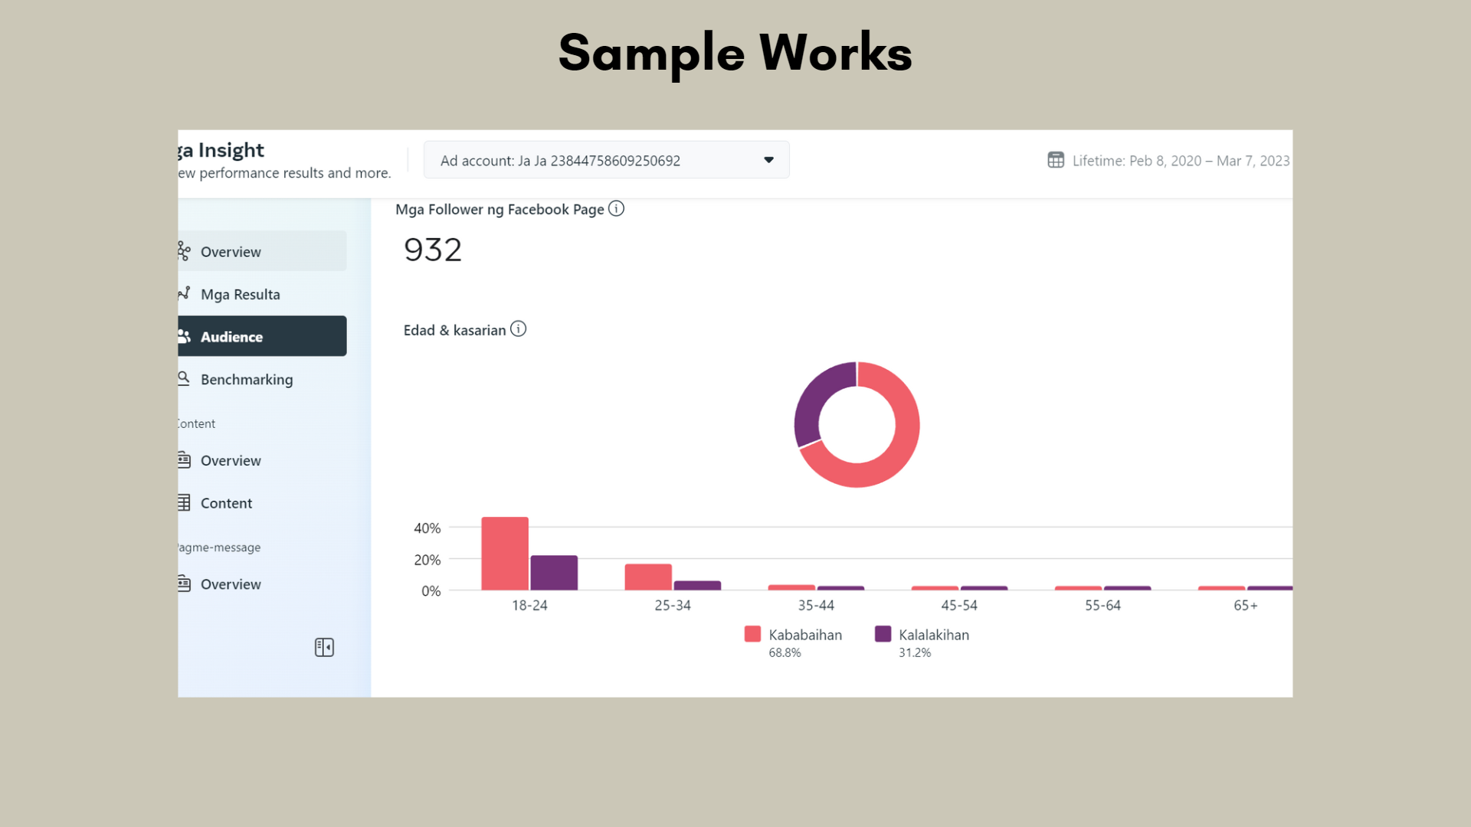Click the red 25-34 bar
1471x827 pixels.
tap(648, 577)
